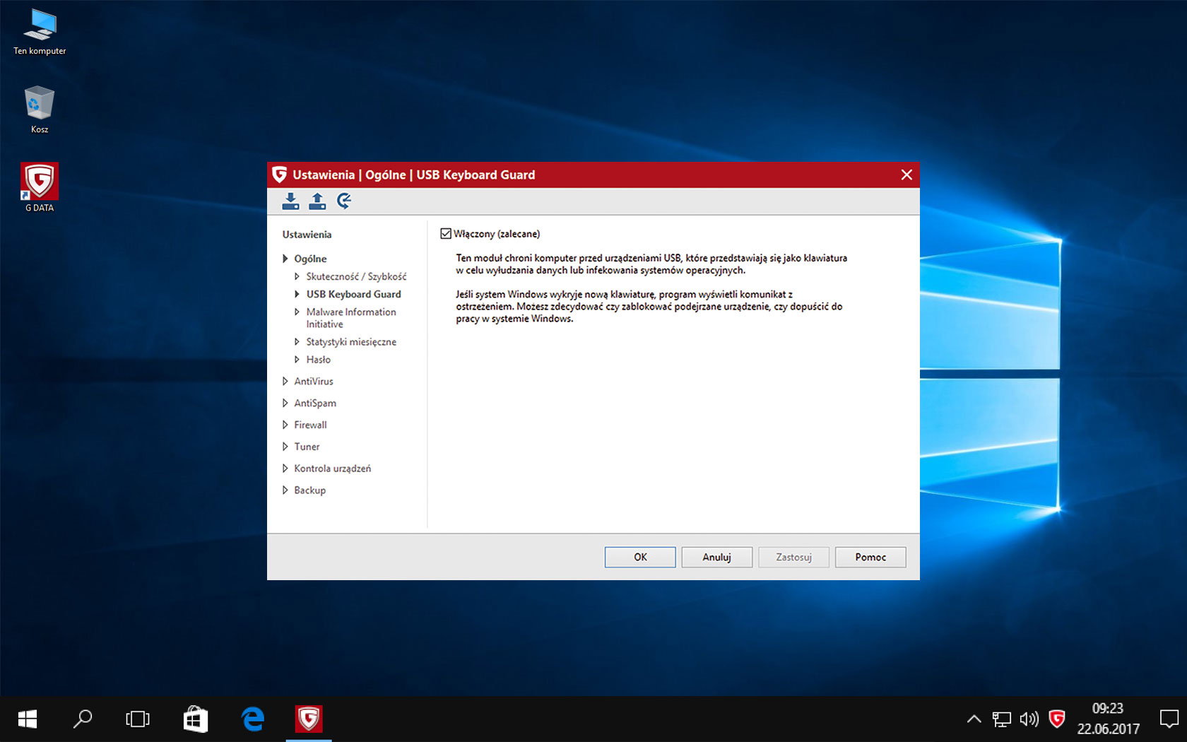Viewport: 1187px width, 742px height.
Task: Open taskbar search magnifier
Action: coord(83,719)
